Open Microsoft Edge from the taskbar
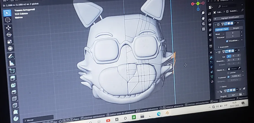 pyautogui.click(x=159, y=114)
